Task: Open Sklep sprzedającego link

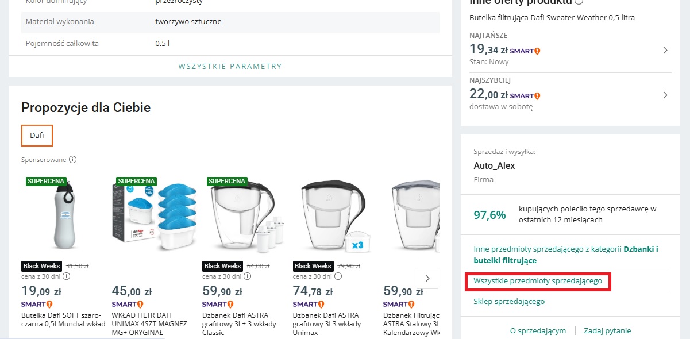Action: tap(509, 301)
